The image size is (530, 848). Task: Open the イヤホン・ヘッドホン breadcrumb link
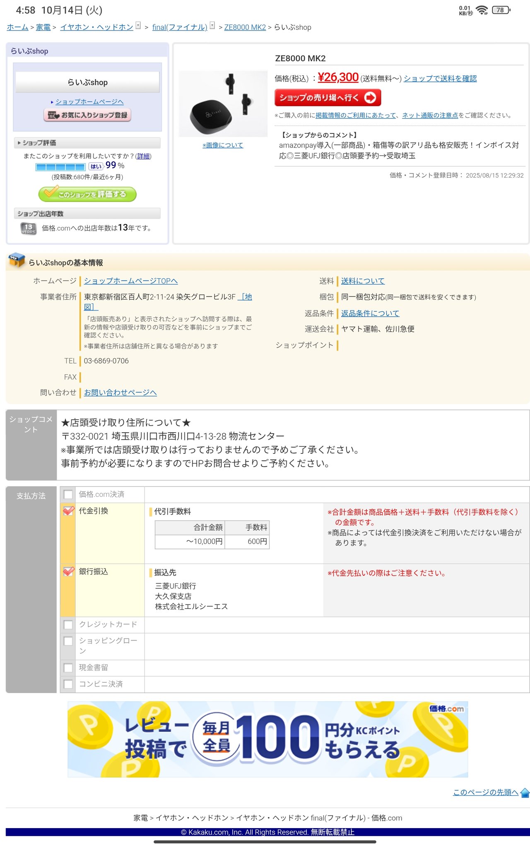96,27
